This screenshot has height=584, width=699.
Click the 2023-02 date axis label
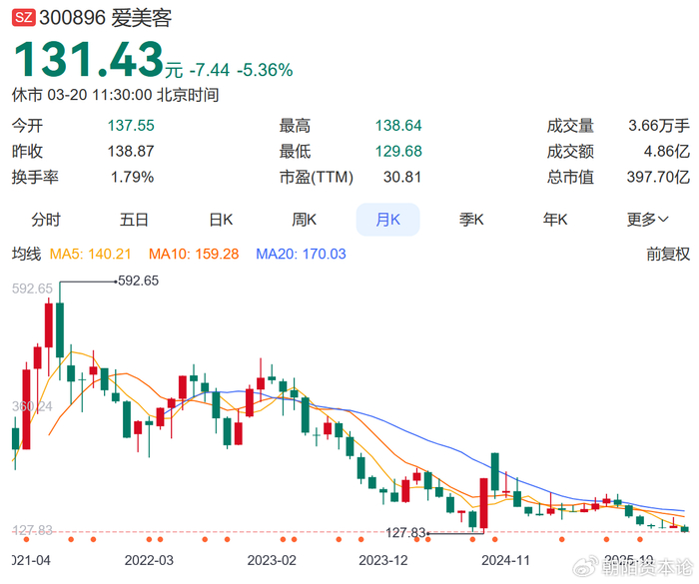coord(272,560)
